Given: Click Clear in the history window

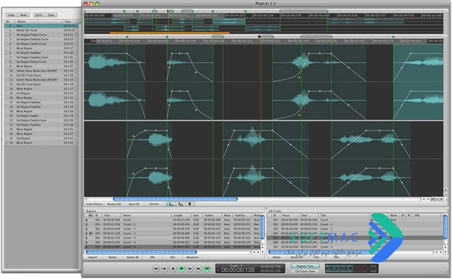Looking at the screenshot, I should 51,14.
